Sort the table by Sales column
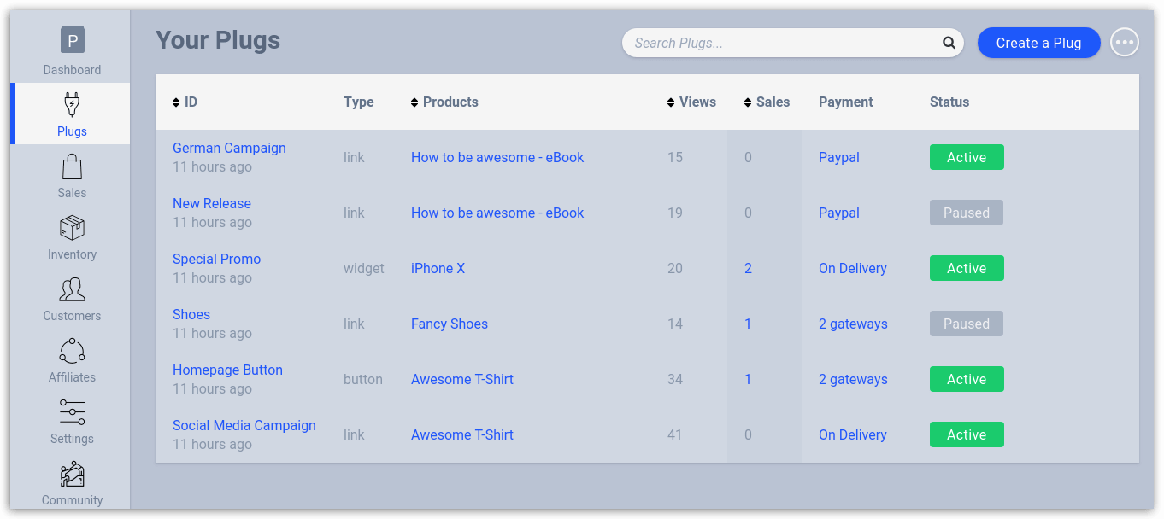The image size is (1164, 519). point(767,102)
